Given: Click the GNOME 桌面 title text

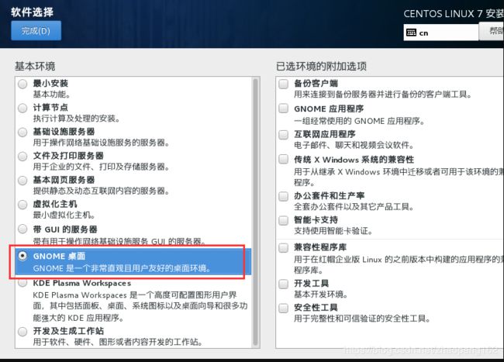Looking at the screenshot, I should (x=59, y=256).
